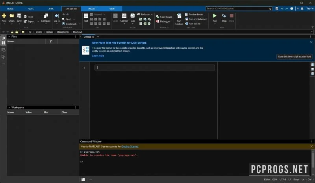Image resolution: width=315 pixels, height=183 pixels.
Task: Switch to hide code view
Action: click(312, 74)
